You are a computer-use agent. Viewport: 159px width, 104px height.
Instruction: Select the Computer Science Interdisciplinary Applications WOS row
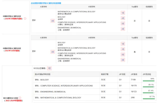tap(95, 86)
